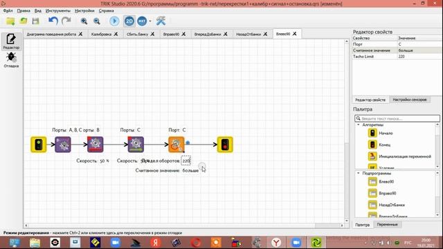Toggle the 2D model view button
The height and width of the screenshot is (249, 443).
(129, 21)
